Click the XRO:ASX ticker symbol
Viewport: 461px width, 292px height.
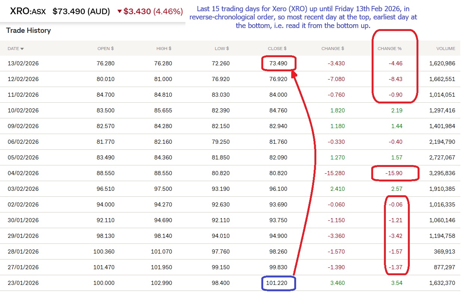coord(28,12)
